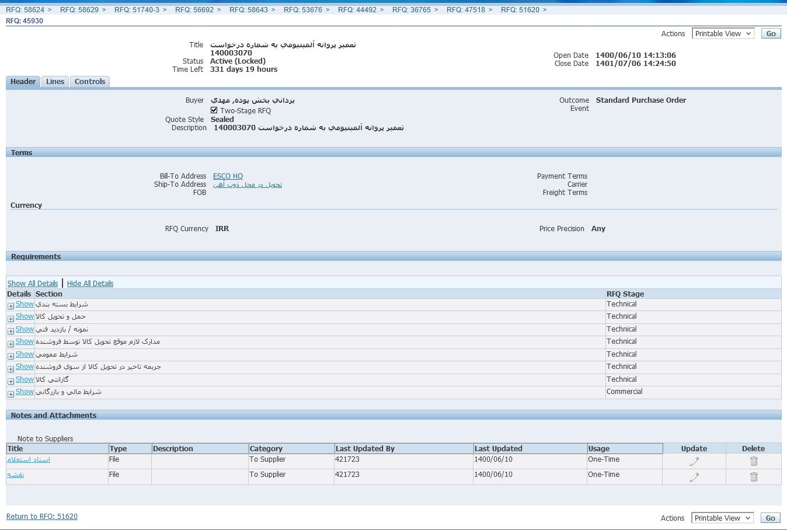This screenshot has height=530, width=787.
Task: Open the نقشه attachment link
Action: pyautogui.click(x=16, y=475)
